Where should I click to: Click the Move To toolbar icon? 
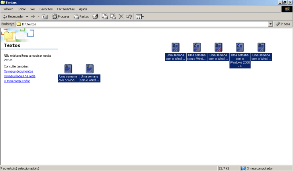point(105,17)
